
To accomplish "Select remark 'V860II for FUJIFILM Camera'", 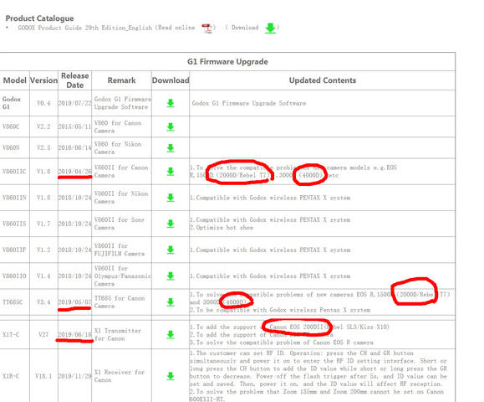I will [x=120, y=250].
